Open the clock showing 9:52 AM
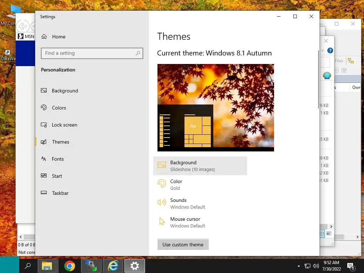 tap(332, 266)
